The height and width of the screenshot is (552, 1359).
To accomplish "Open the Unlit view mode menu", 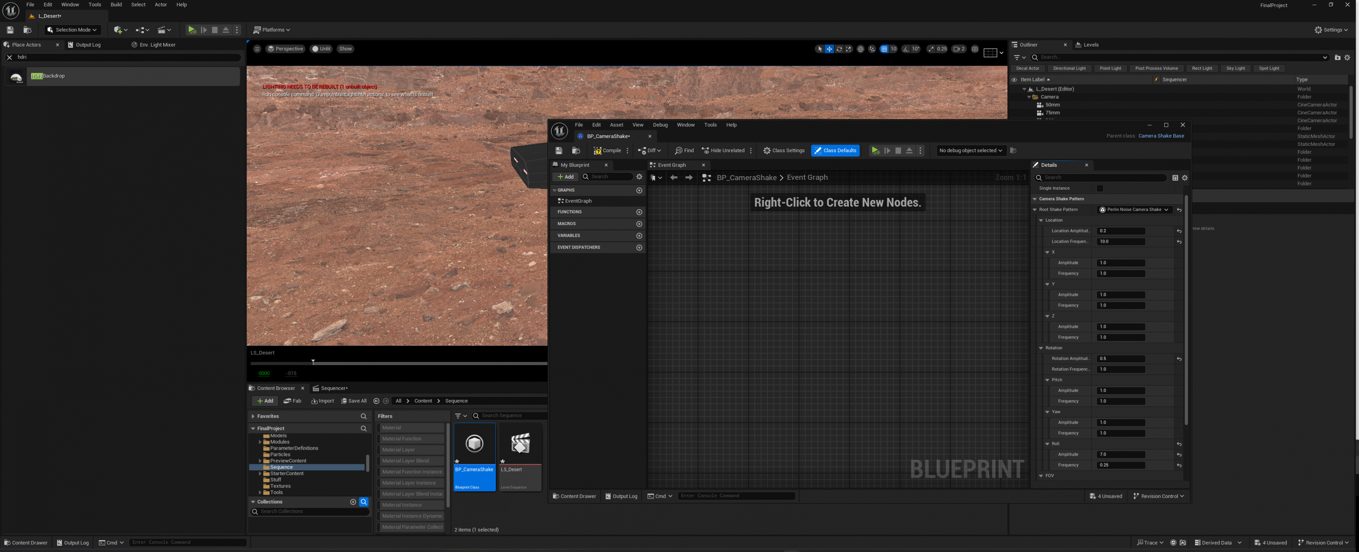I will pyautogui.click(x=321, y=49).
